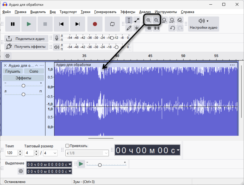The image size is (244, 185).
Task: Open the Эффекты menu
Action: pyautogui.click(x=128, y=12)
